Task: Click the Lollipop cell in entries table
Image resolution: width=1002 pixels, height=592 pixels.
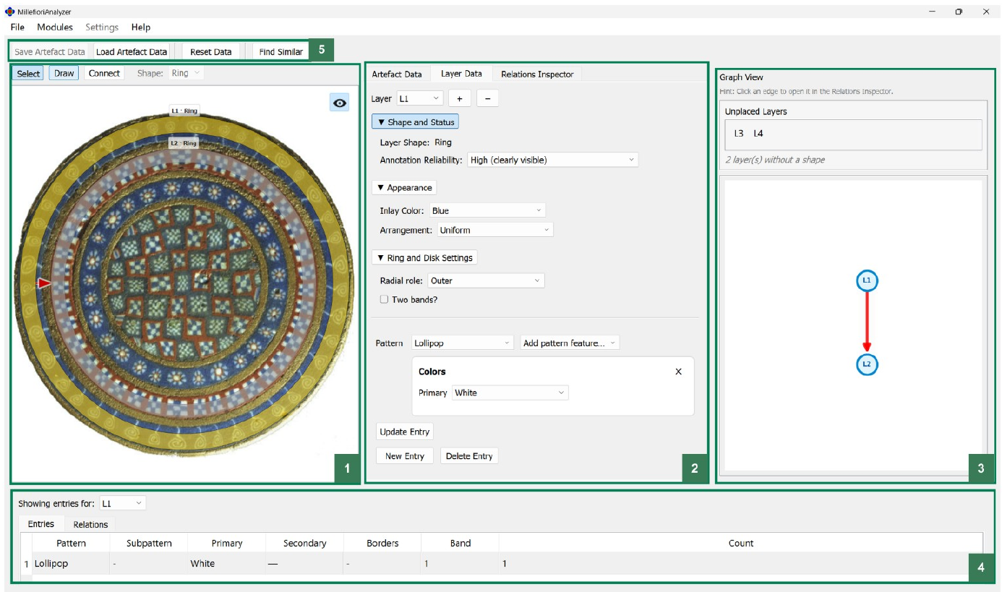Action: coord(71,563)
